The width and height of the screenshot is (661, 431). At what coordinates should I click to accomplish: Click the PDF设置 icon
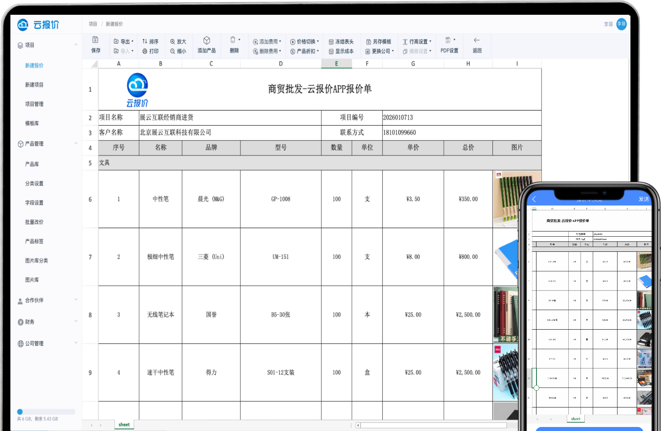point(448,40)
